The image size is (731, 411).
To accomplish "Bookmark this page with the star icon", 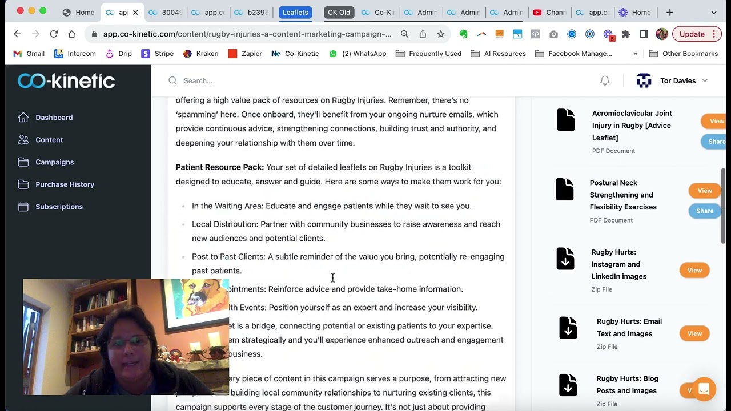I will 441,34.
